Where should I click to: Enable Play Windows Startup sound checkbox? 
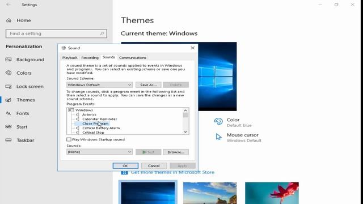[69, 139]
